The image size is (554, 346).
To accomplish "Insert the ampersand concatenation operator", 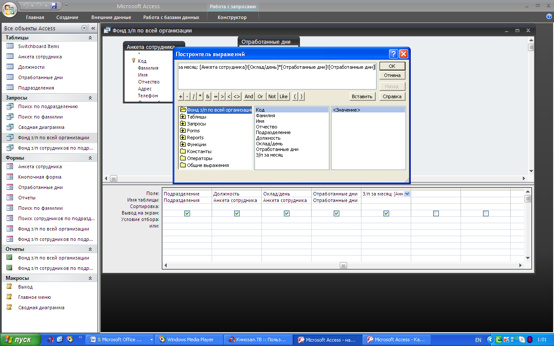I will coord(208,96).
